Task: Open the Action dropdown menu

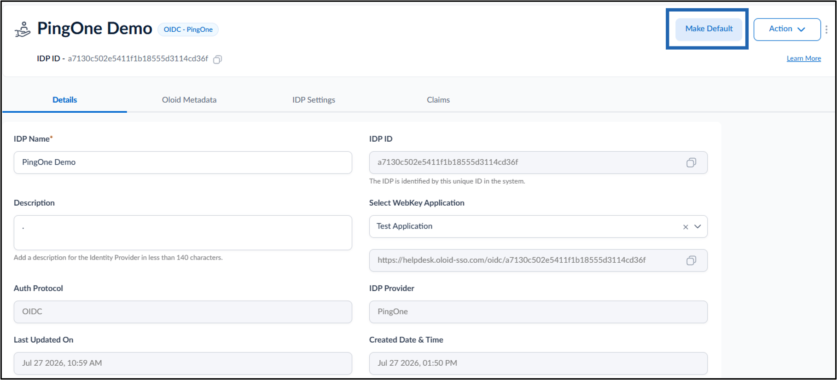Action: tap(787, 29)
